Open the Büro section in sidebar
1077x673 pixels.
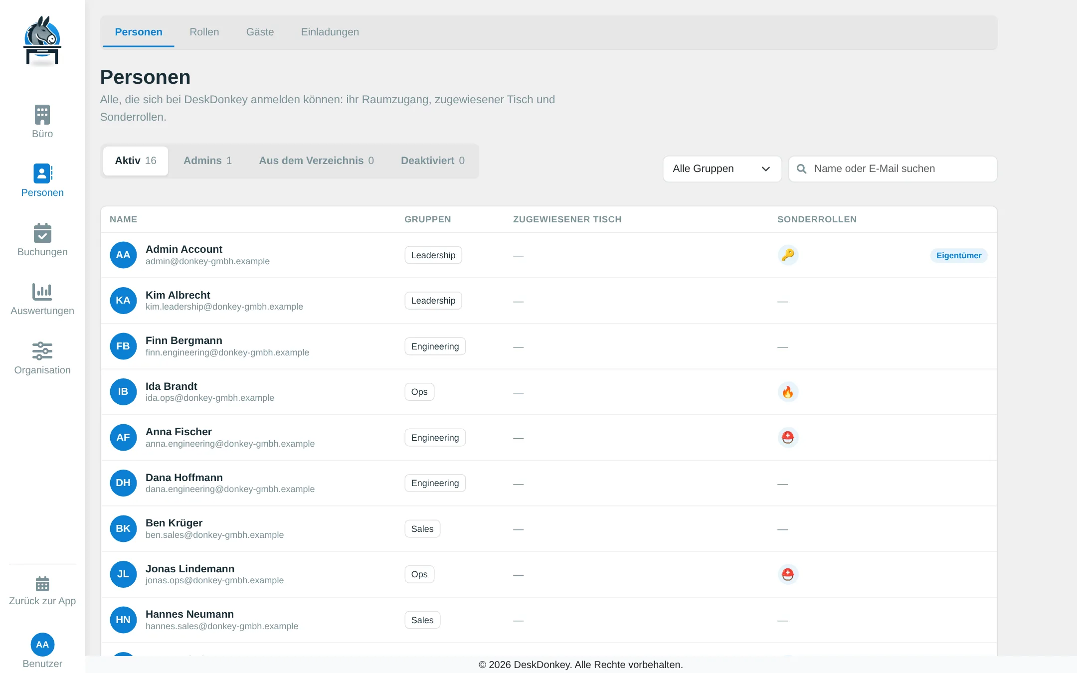tap(42, 122)
